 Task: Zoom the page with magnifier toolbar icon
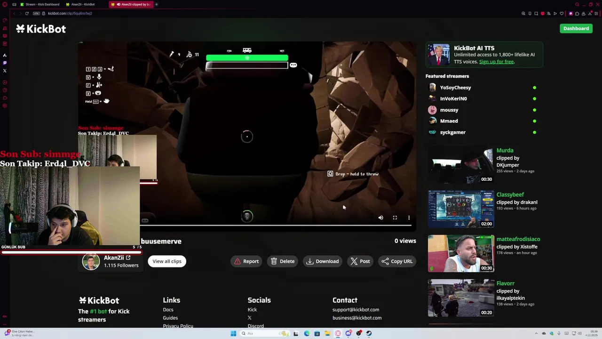pos(523,13)
